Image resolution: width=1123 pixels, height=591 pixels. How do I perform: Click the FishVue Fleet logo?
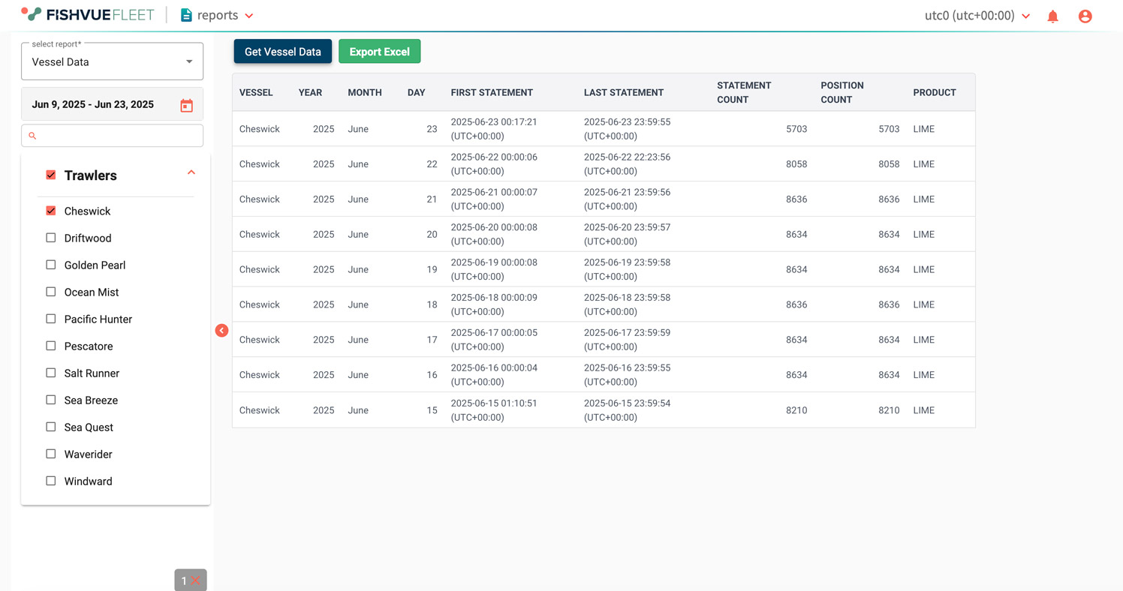[88, 15]
